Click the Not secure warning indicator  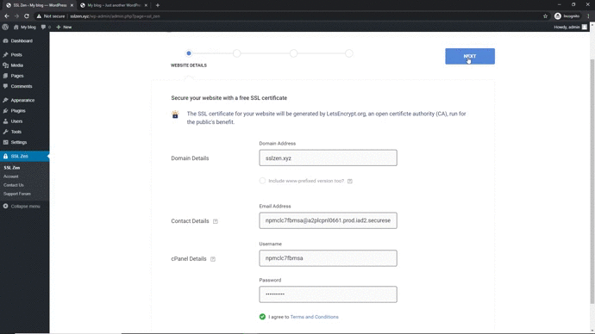coord(51,16)
